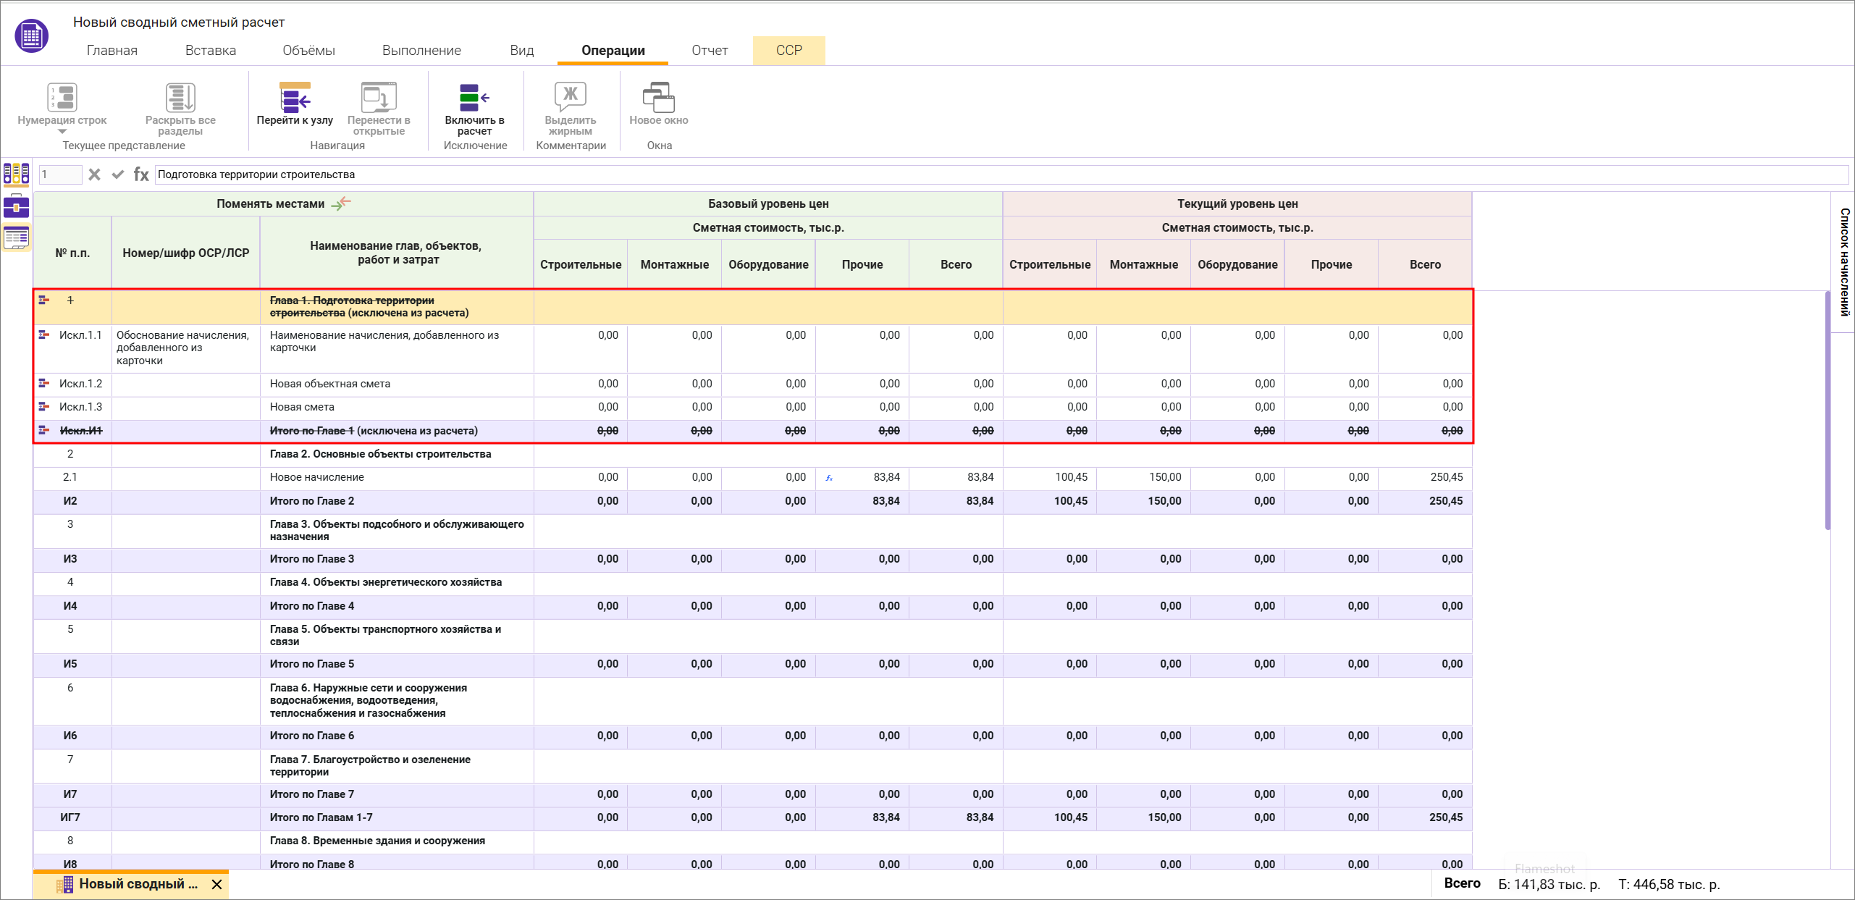Click Поменять местами swap button

click(x=341, y=204)
